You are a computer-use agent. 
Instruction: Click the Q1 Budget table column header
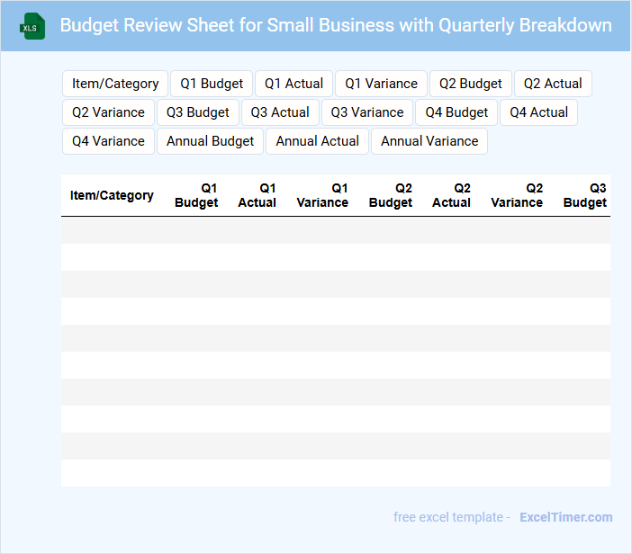click(196, 195)
